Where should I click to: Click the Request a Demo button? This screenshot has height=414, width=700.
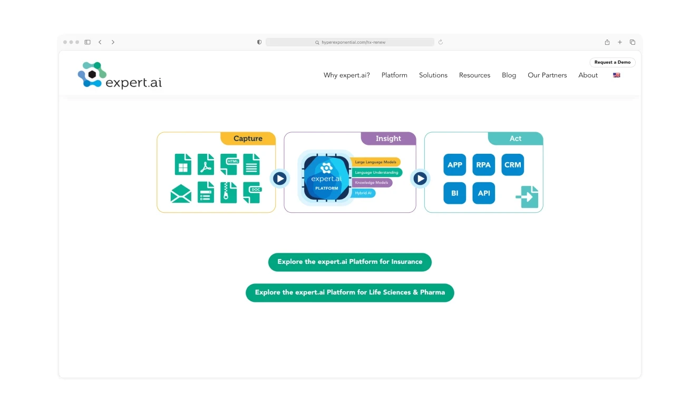(x=612, y=62)
